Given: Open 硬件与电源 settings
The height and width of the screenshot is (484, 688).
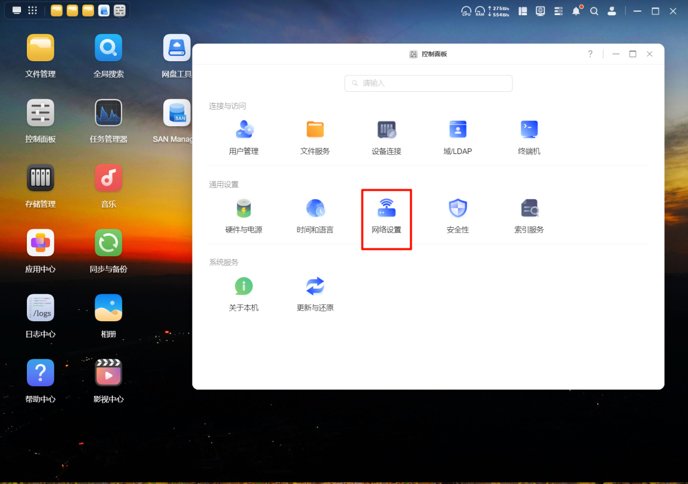Looking at the screenshot, I should 243,215.
